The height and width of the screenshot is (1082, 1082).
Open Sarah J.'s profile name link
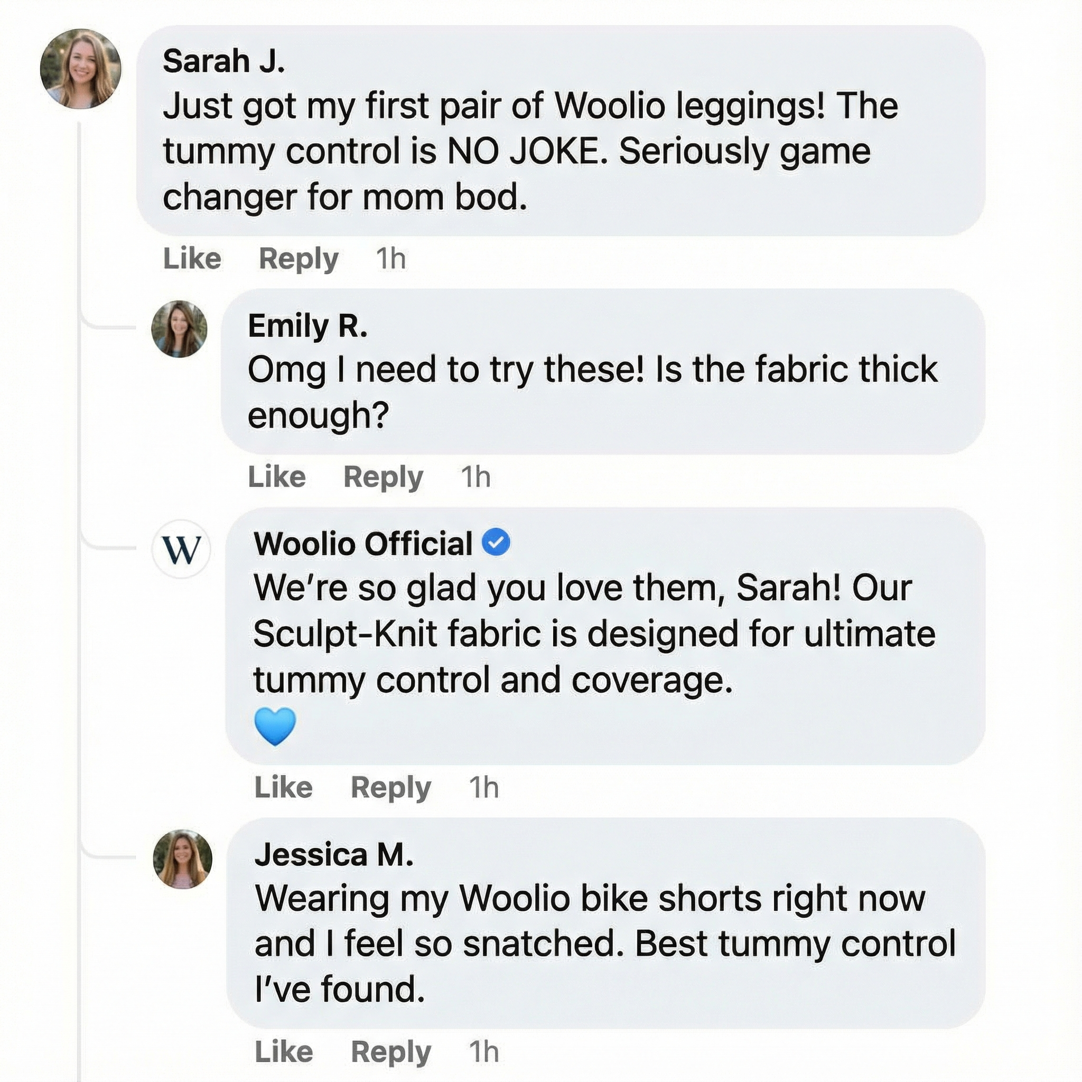pos(224,61)
